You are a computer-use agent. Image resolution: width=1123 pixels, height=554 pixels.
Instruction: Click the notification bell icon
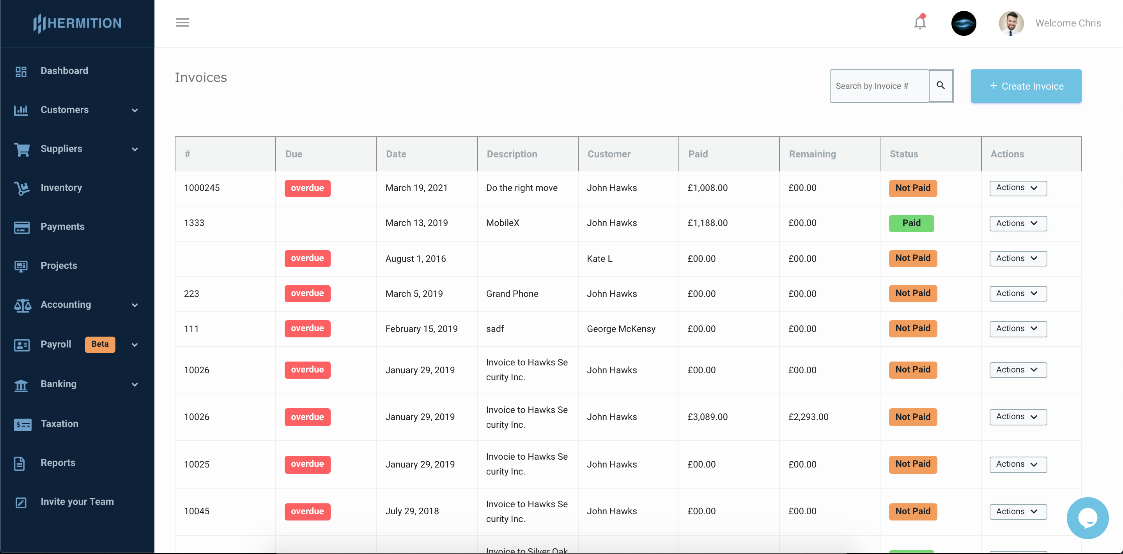click(x=919, y=22)
